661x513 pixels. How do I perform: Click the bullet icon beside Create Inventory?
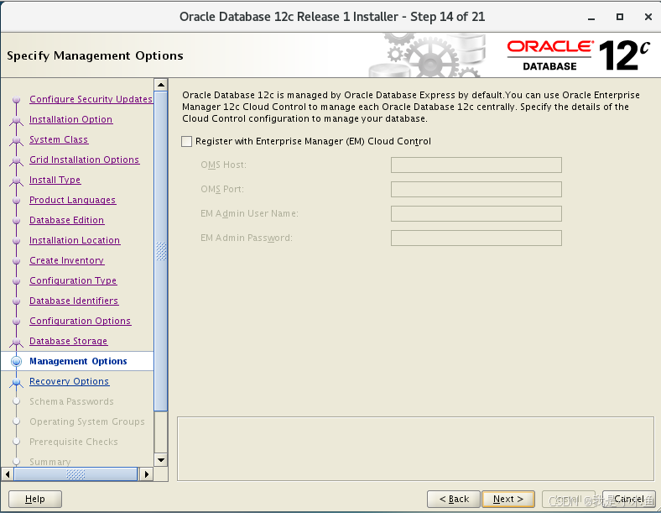[17, 261]
